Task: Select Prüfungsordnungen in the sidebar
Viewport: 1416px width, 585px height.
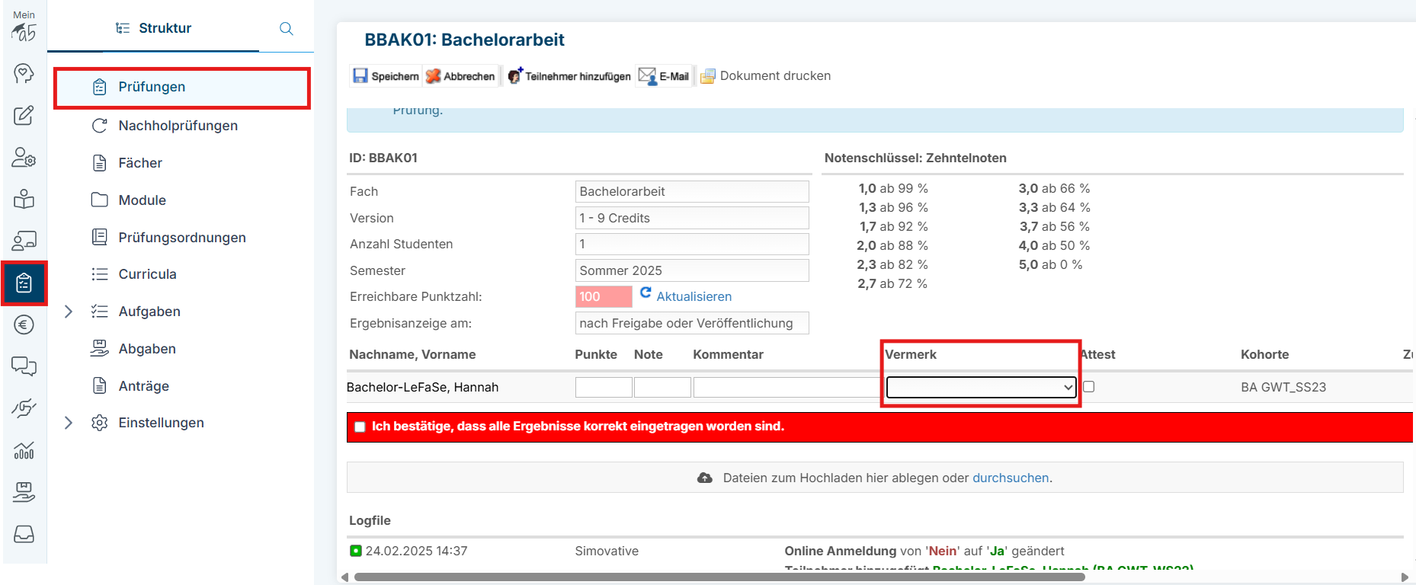Action: [x=181, y=238]
